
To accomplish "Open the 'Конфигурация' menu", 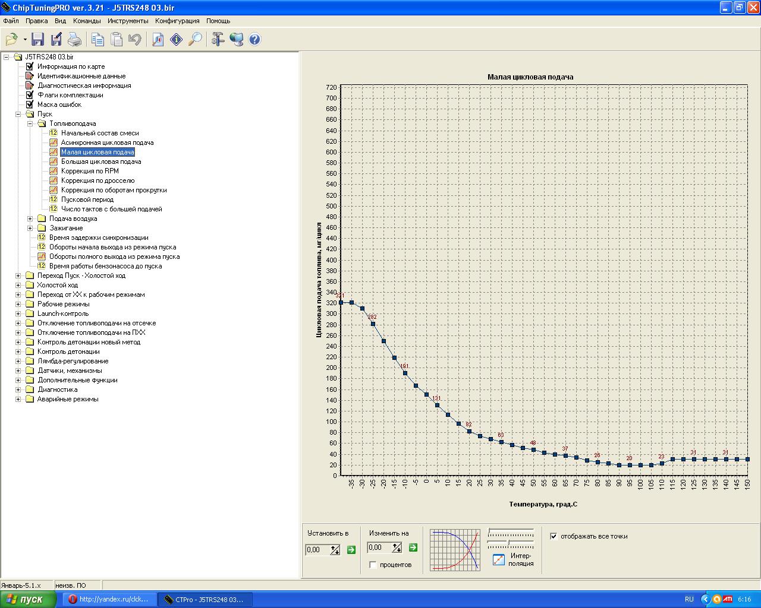I will (177, 21).
